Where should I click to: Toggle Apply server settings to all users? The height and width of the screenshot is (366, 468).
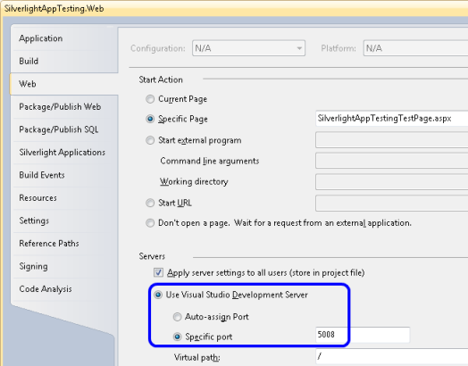coord(158,272)
